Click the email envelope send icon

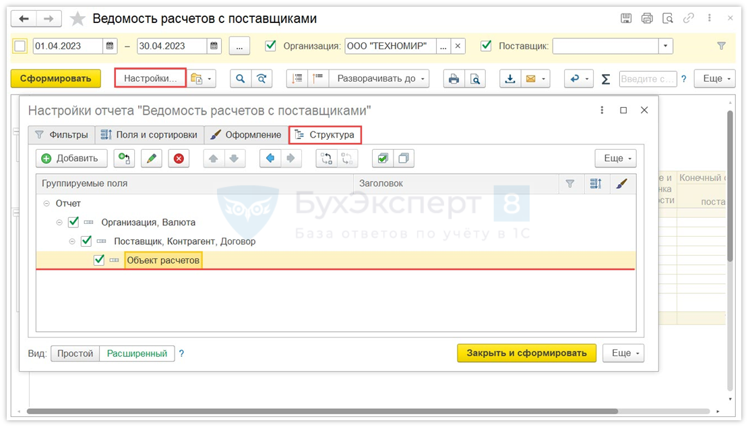531,79
